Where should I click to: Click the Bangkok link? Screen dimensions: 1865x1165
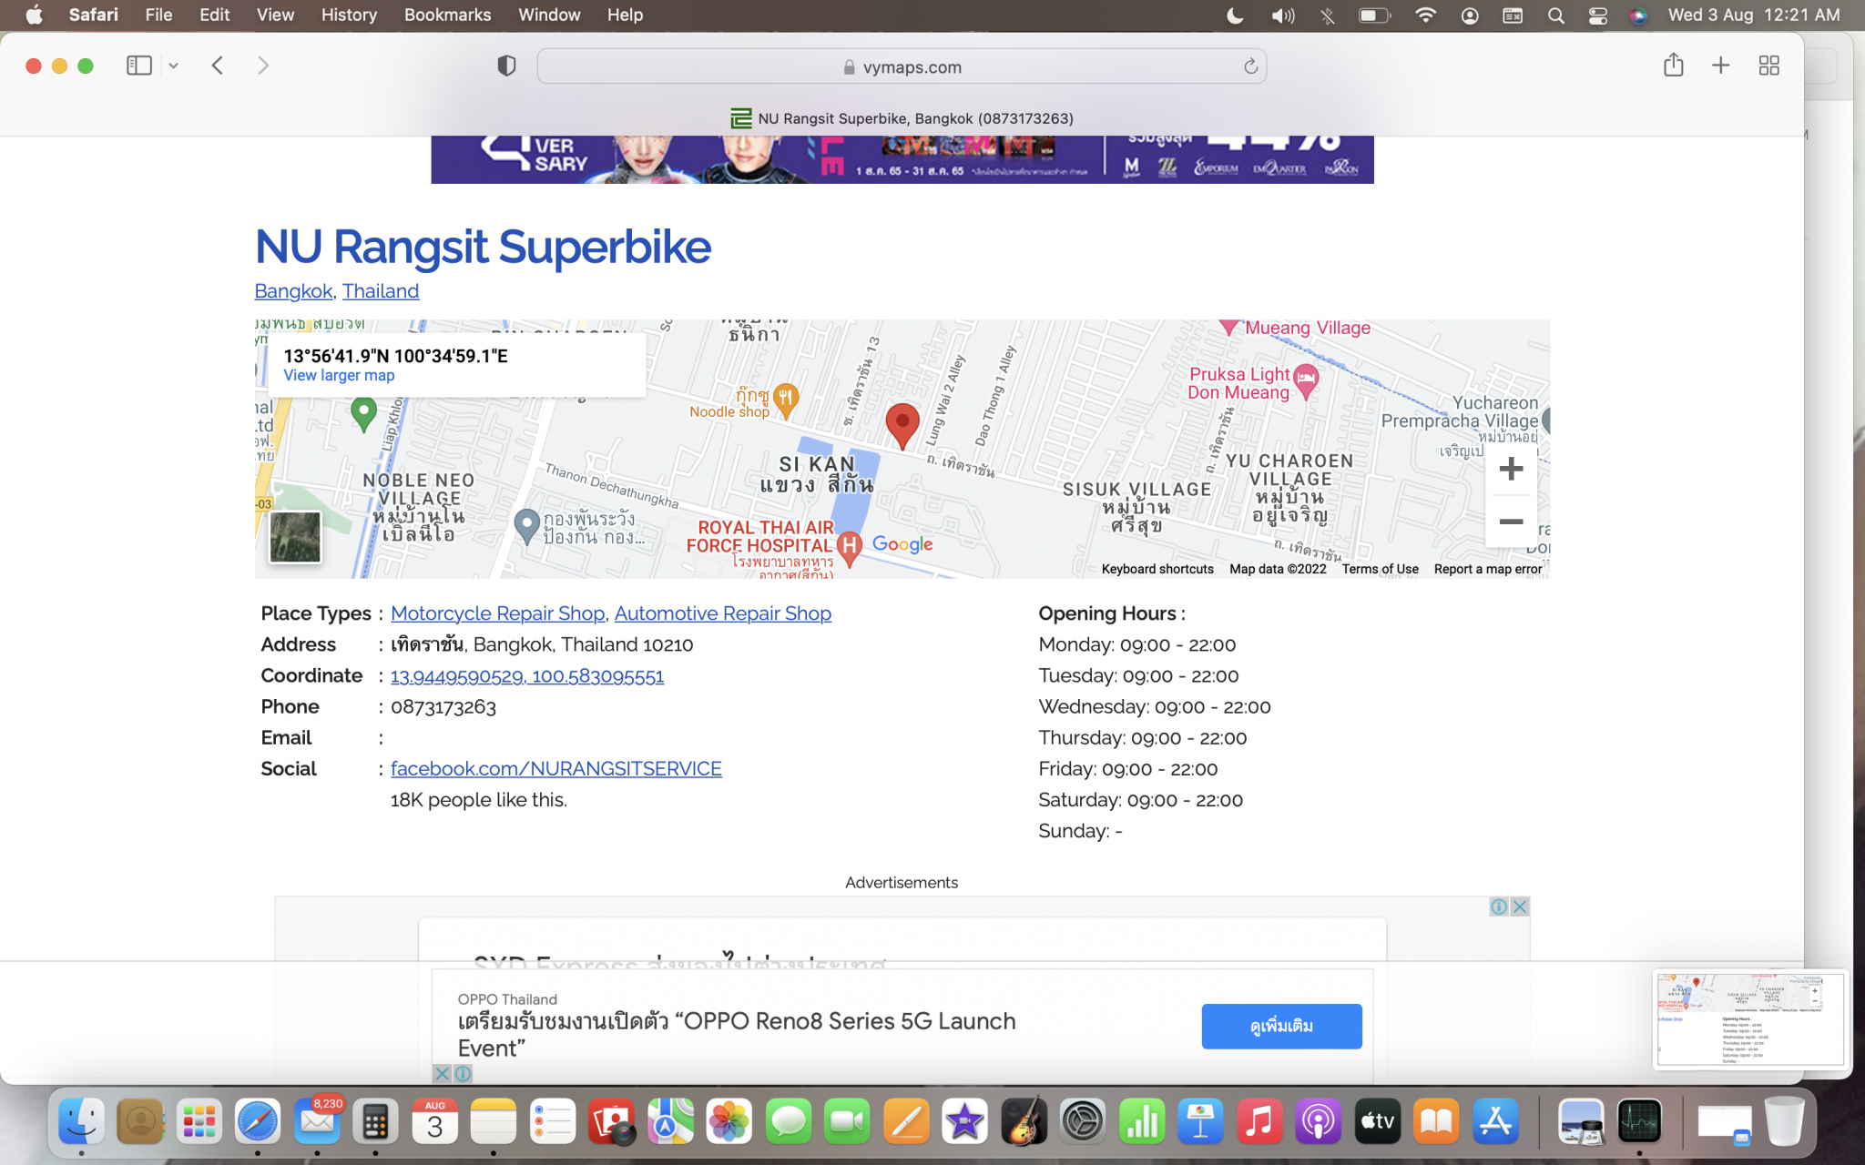[293, 291]
